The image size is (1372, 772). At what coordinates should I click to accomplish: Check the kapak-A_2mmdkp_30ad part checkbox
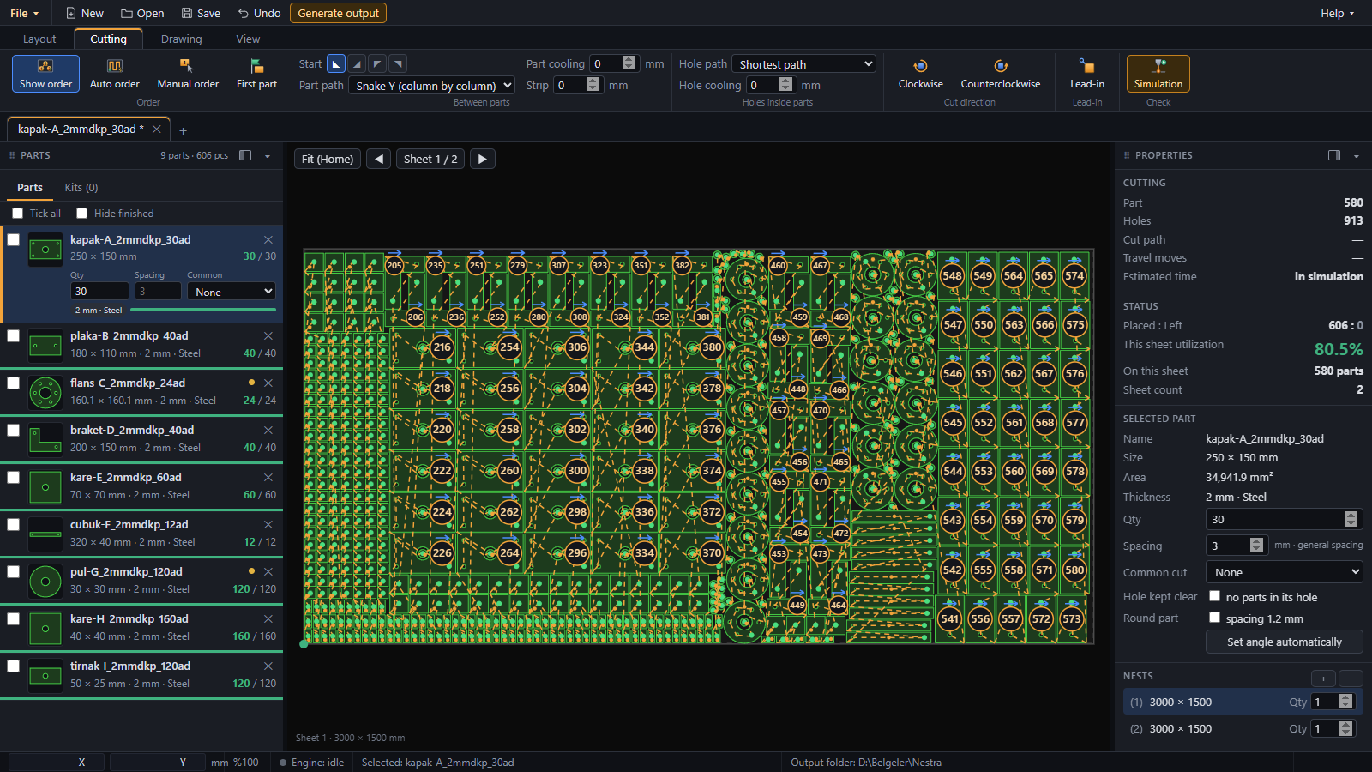coord(14,240)
